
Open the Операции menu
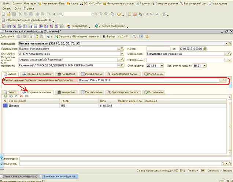click(x=30, y=3)
